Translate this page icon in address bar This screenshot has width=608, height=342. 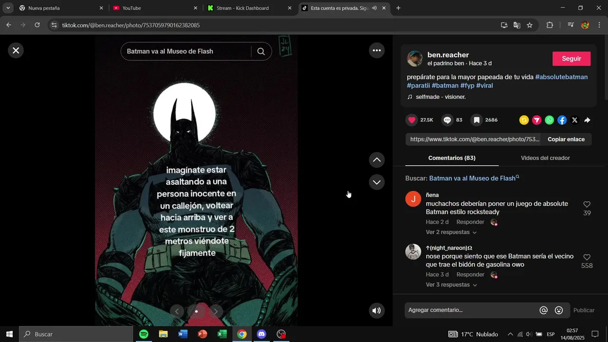[517, 25]
